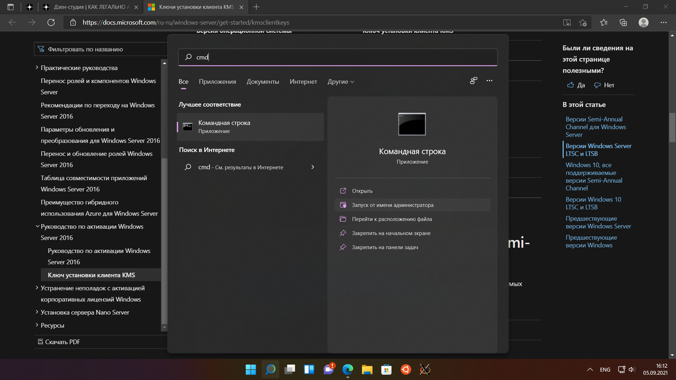Click the sidebar tree scrollbar down arrow
Viewport: 676px width, 380px height.
pyautogui.click(x=164, y=327)
